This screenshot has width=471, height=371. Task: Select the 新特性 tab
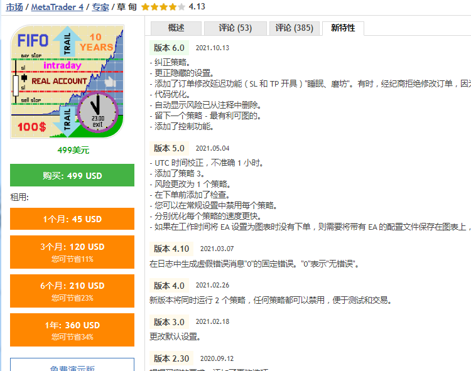click(x=343, y=28)
